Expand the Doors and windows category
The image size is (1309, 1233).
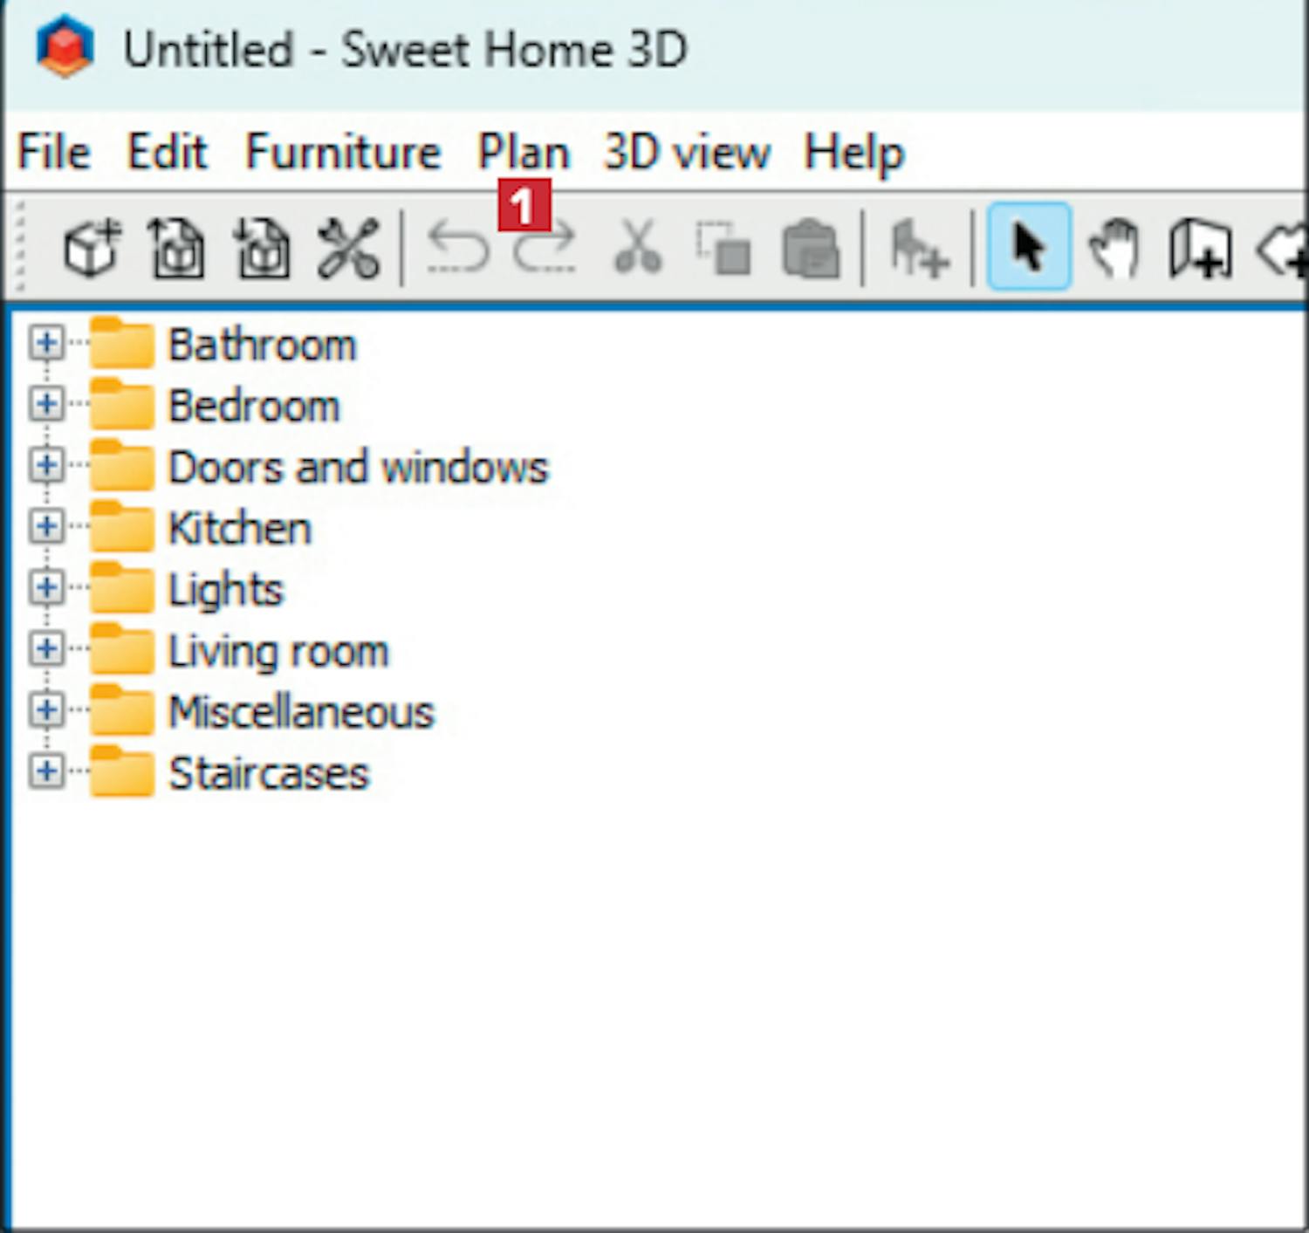46,465
